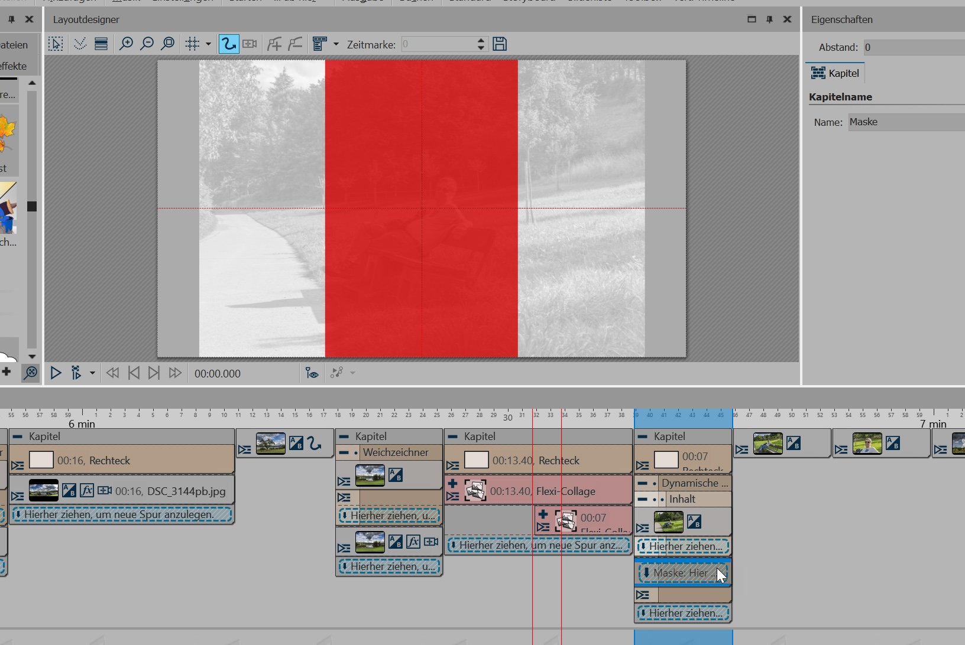The image size is (965, 645).
Task: Collapse the Weichzeichner effect group
Action: [x=344, y=453]
